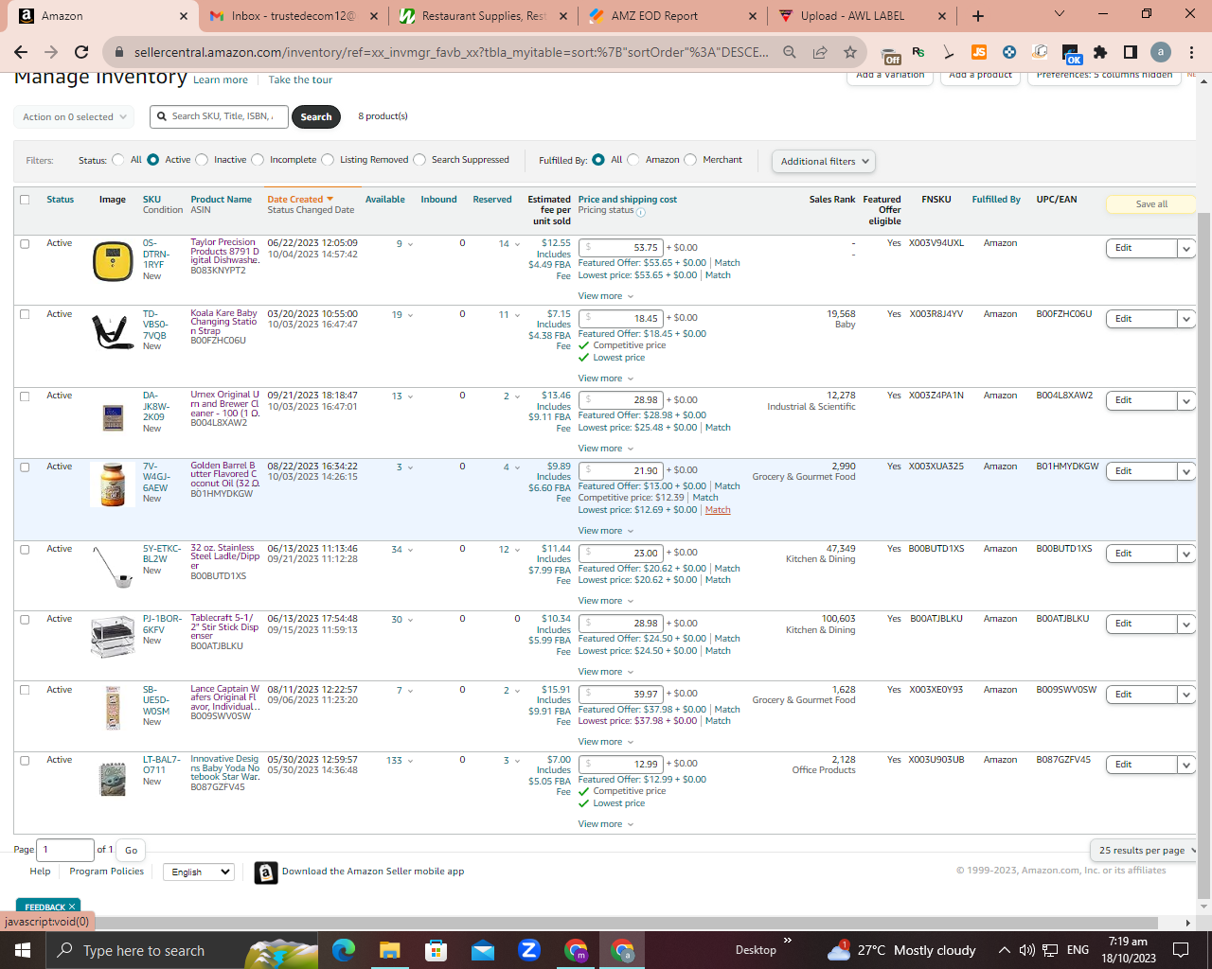The width and height of the screenshot is (1212, 969).
Task: Expand 'View more' under Lance Captain Wafers price
Action: point(606,742)
